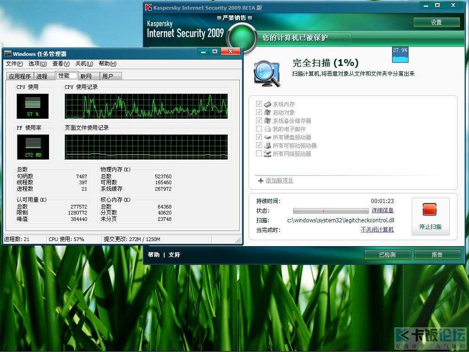Viewport: 469px width, 352px height.
Task: Click the removable drives icon
Action: point(267,145)
